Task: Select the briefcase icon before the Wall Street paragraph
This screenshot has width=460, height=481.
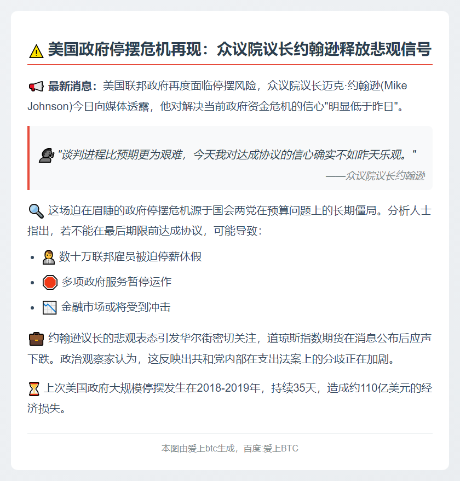Action: point(36,340)
